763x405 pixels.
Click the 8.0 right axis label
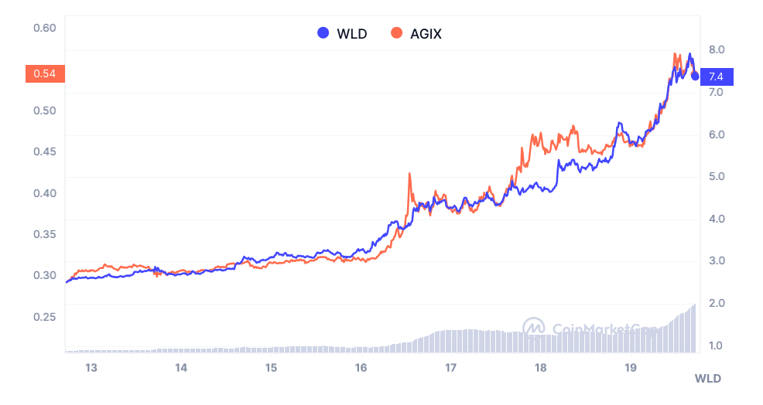716,49
